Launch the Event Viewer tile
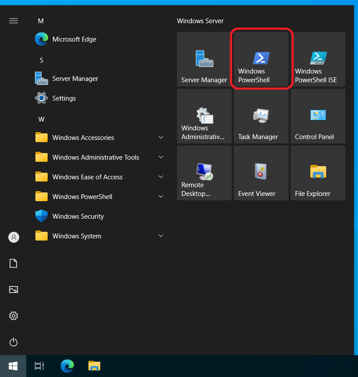This screenshot has width=358, height=377. click(261, 173)
